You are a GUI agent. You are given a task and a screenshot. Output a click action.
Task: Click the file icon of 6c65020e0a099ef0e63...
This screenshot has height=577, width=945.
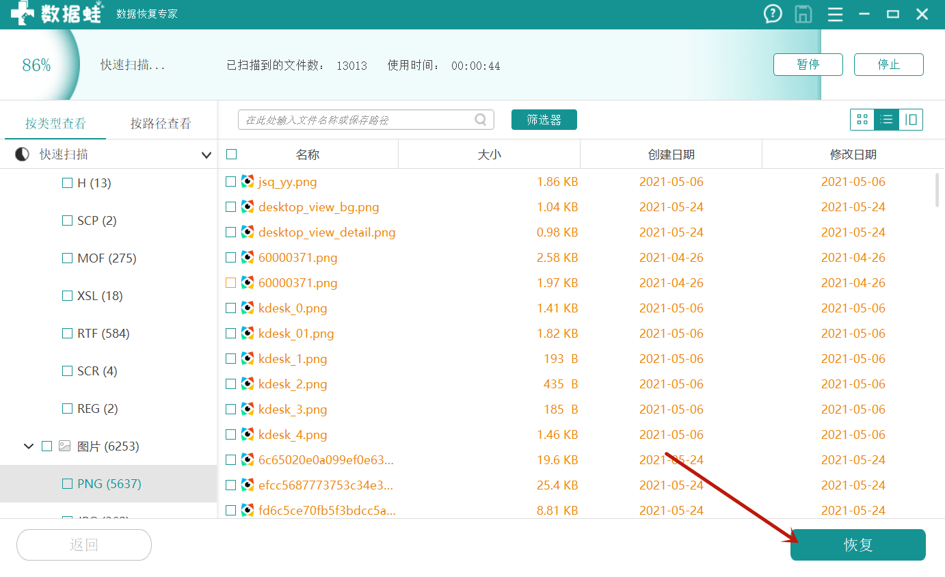248,460
